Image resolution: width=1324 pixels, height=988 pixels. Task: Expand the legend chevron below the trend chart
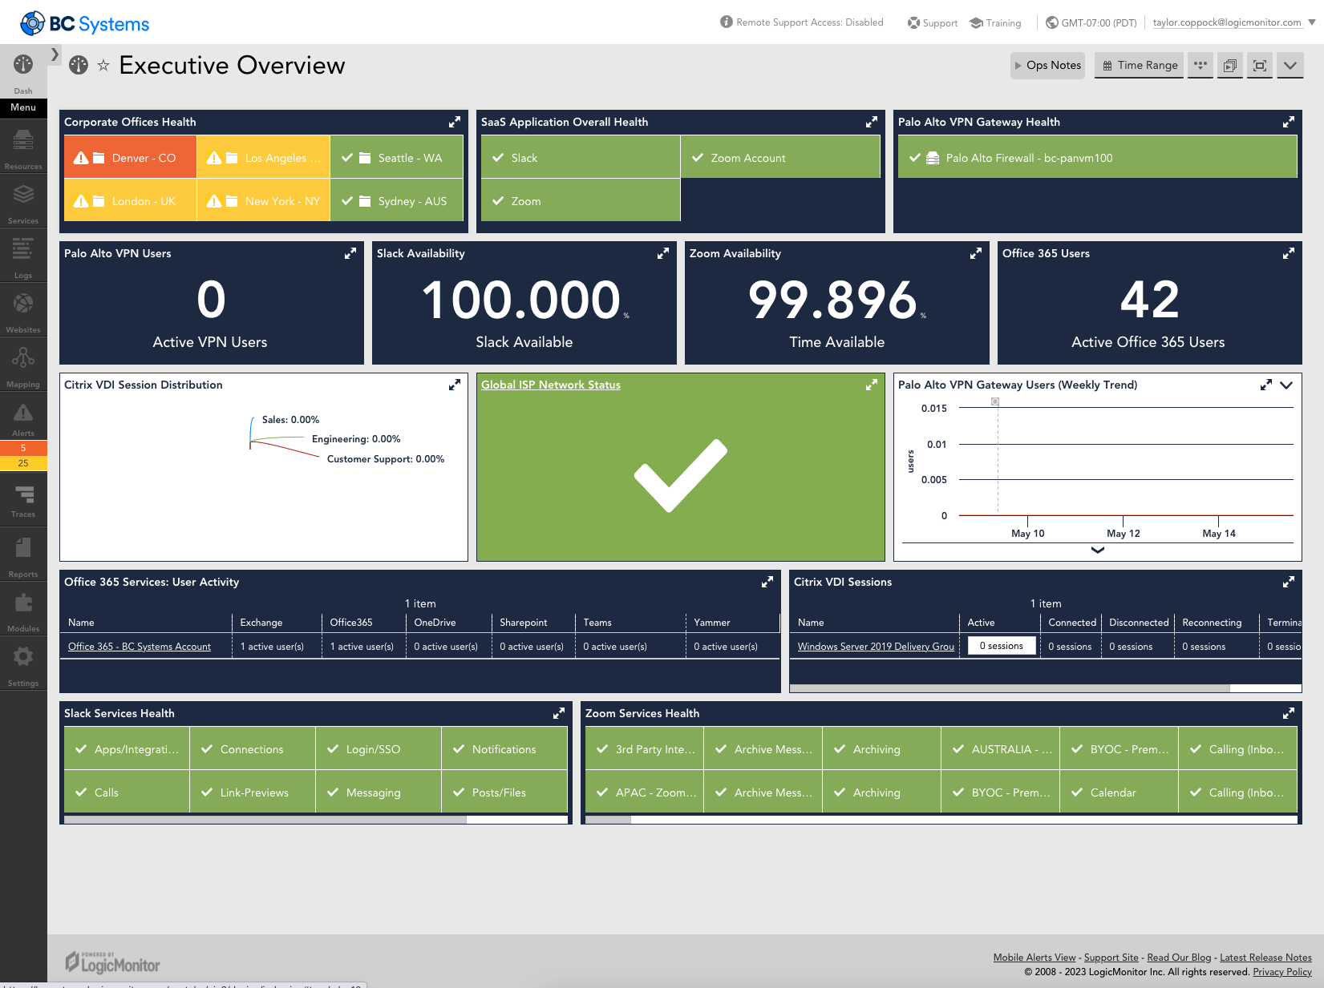[1098, 550]
